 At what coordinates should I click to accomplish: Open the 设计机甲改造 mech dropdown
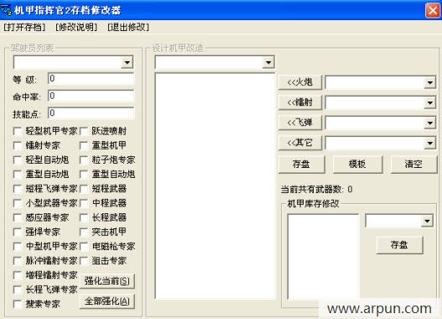click(x=268, y=62)
